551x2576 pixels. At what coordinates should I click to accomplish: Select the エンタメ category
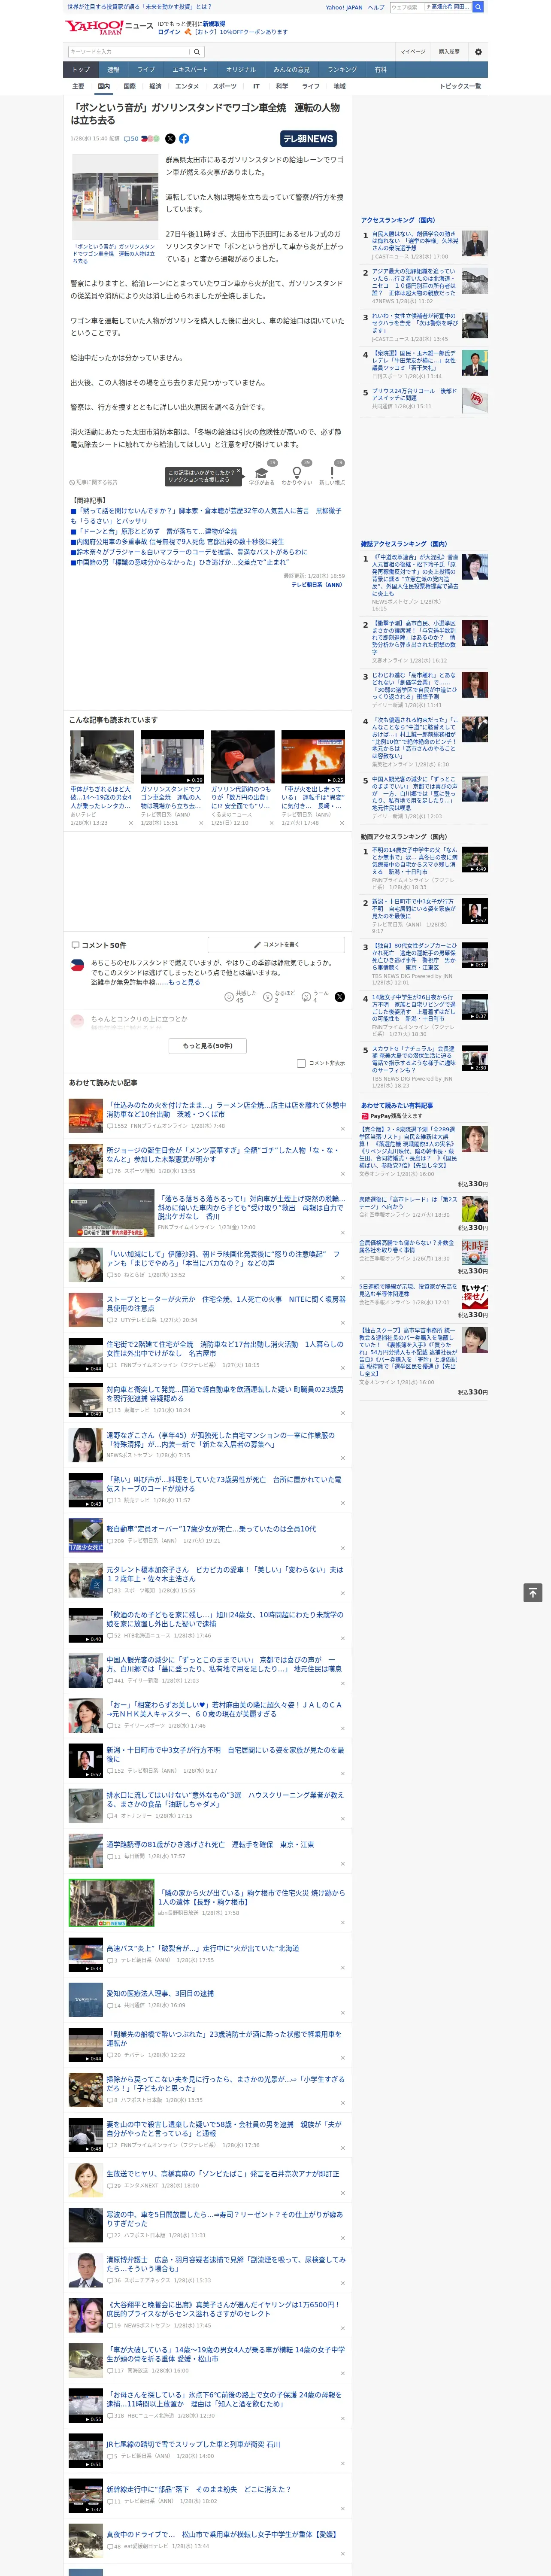(x=187, y=86)
